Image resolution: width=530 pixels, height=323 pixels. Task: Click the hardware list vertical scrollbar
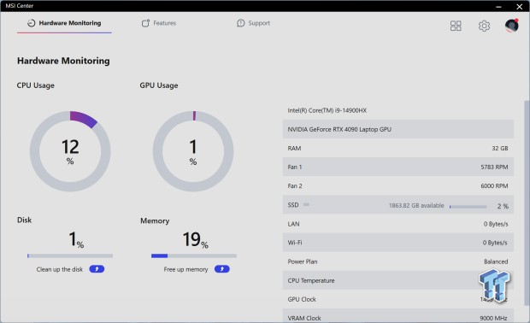tap(527, 203)
